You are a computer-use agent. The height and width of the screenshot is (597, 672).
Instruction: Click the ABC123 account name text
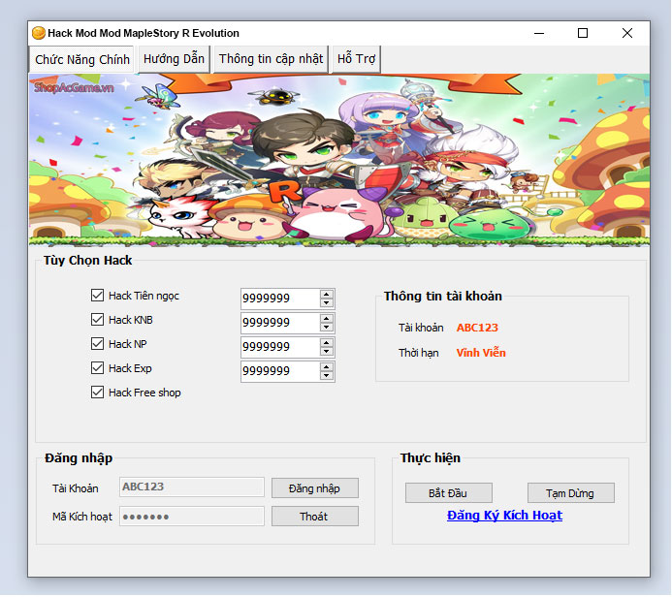(477, 328)
